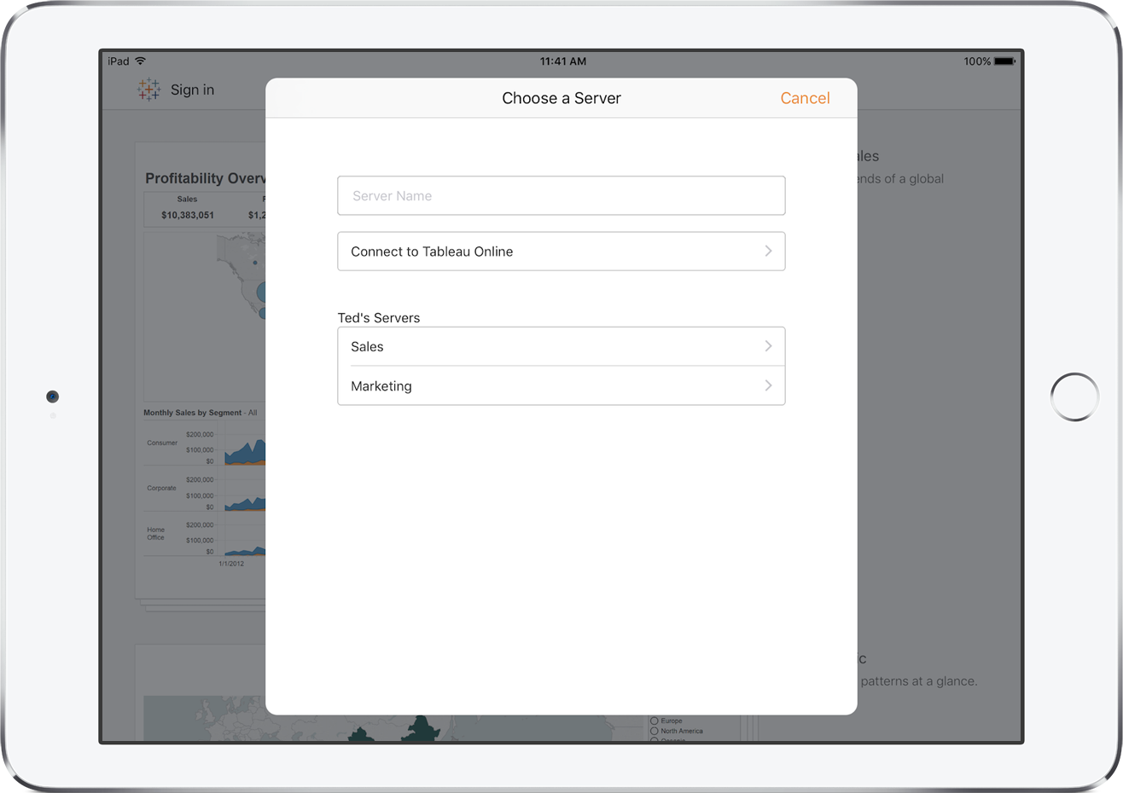This screenshot has width=1123, height=793.
Task: Tap the 100% battery percentage
Action: 977,61
